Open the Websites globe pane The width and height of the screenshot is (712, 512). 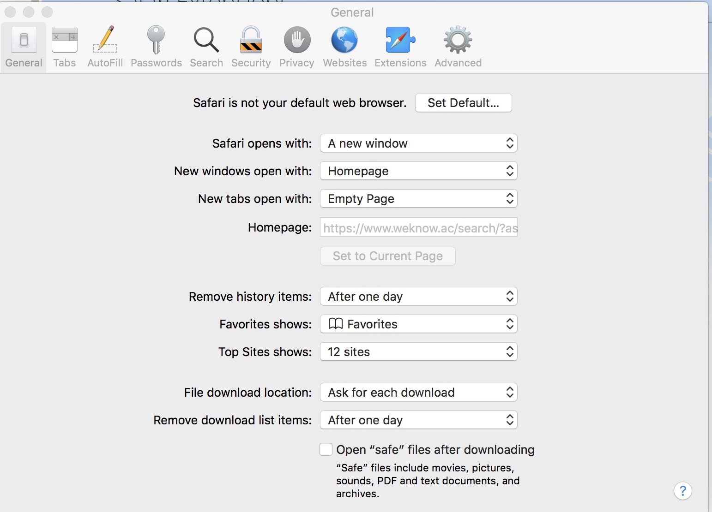click(345, 48)
